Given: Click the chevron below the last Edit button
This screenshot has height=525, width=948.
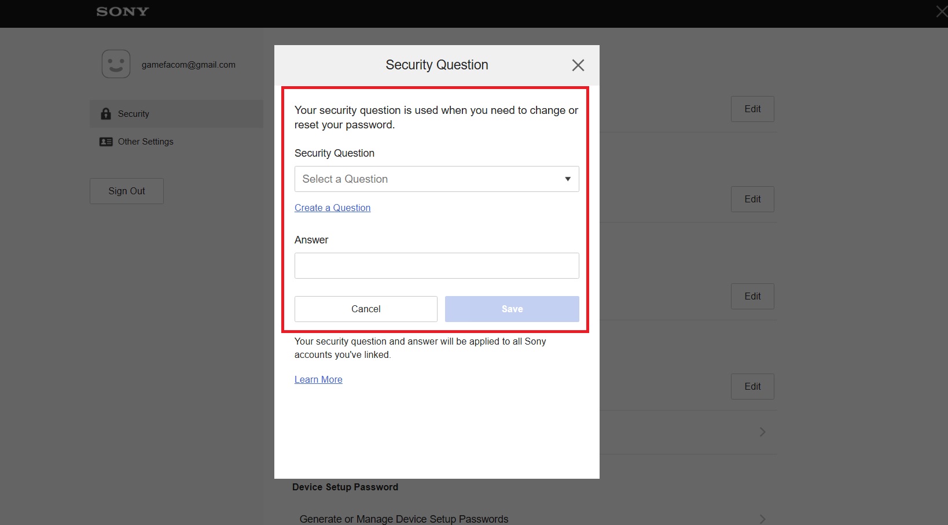Looking at the screenshot, I should point(762,432).
